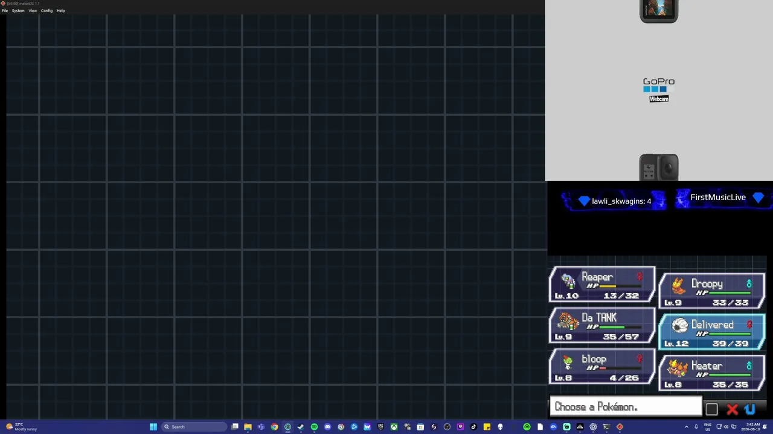Click the taskbar Search box
Screen dimensions: 773x434
coord(193,427)
